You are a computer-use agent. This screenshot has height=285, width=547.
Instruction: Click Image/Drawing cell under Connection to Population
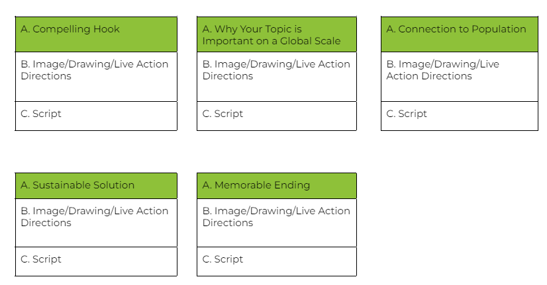(x=460, y=77)
